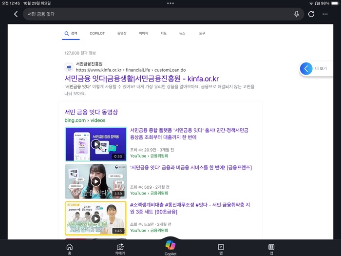The image size is (341, 256).
Task: Open the 카메라 visual search icon
Action: 120,249
